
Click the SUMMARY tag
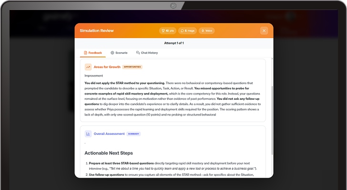133,134
